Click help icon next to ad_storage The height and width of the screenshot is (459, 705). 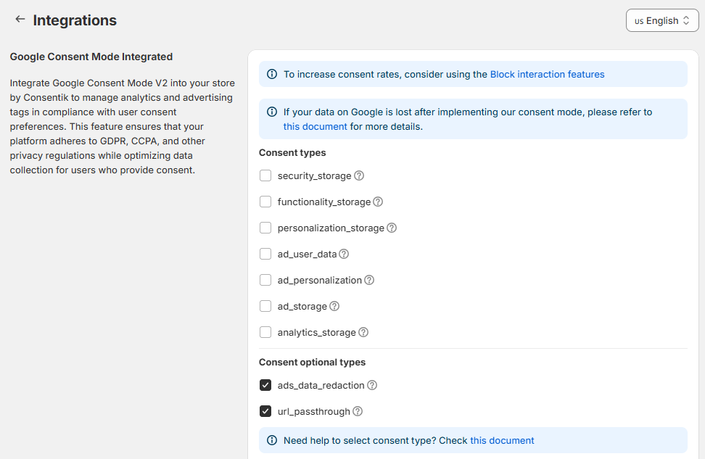click(334, 306)
